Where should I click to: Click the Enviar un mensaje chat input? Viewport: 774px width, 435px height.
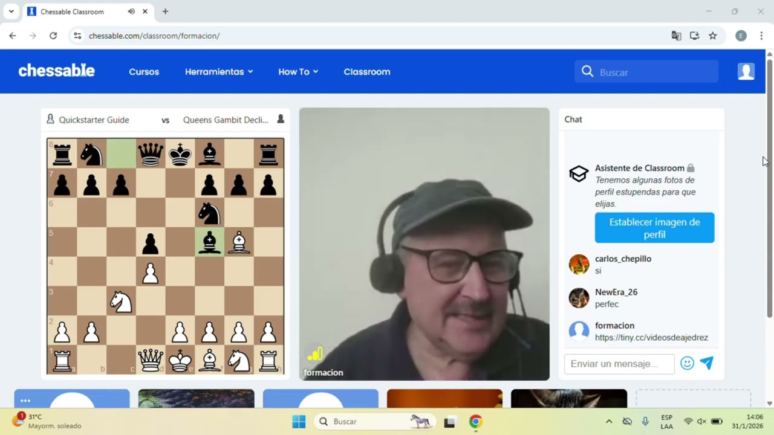pos(619,364)
